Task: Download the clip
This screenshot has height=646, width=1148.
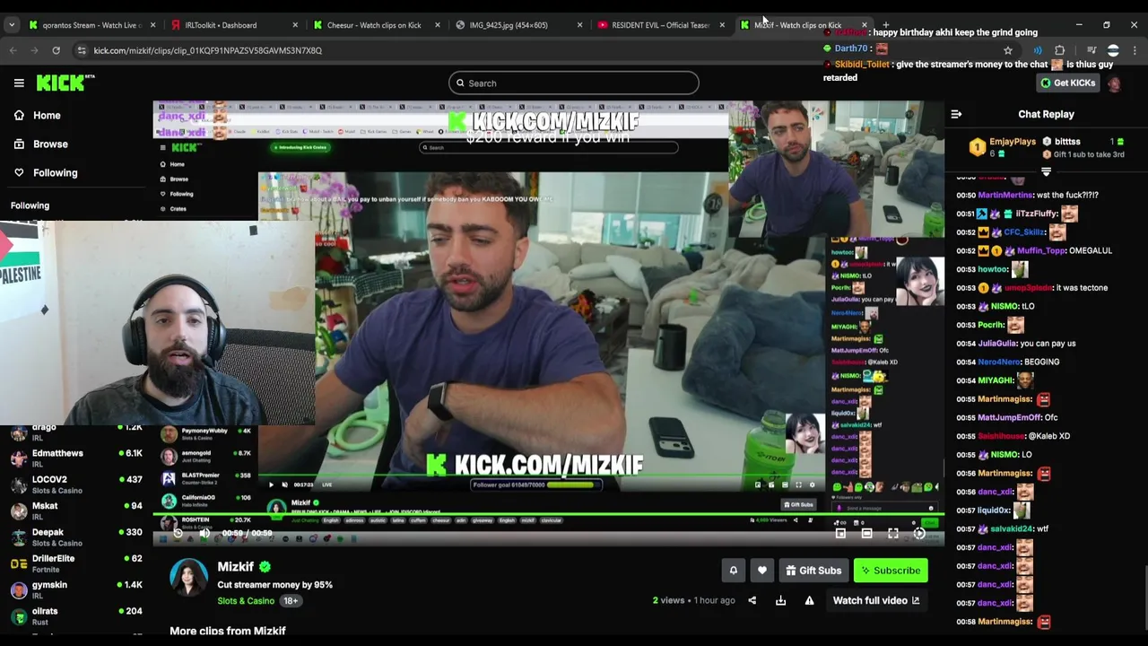Action: [x=780, y=600]
